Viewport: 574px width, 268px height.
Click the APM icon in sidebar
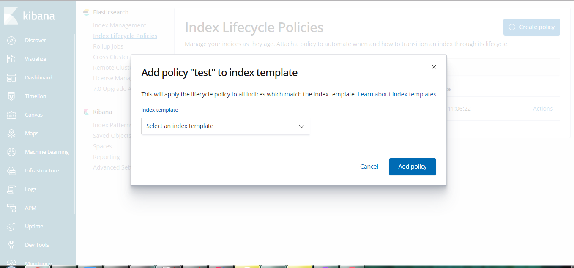point(11,208)
